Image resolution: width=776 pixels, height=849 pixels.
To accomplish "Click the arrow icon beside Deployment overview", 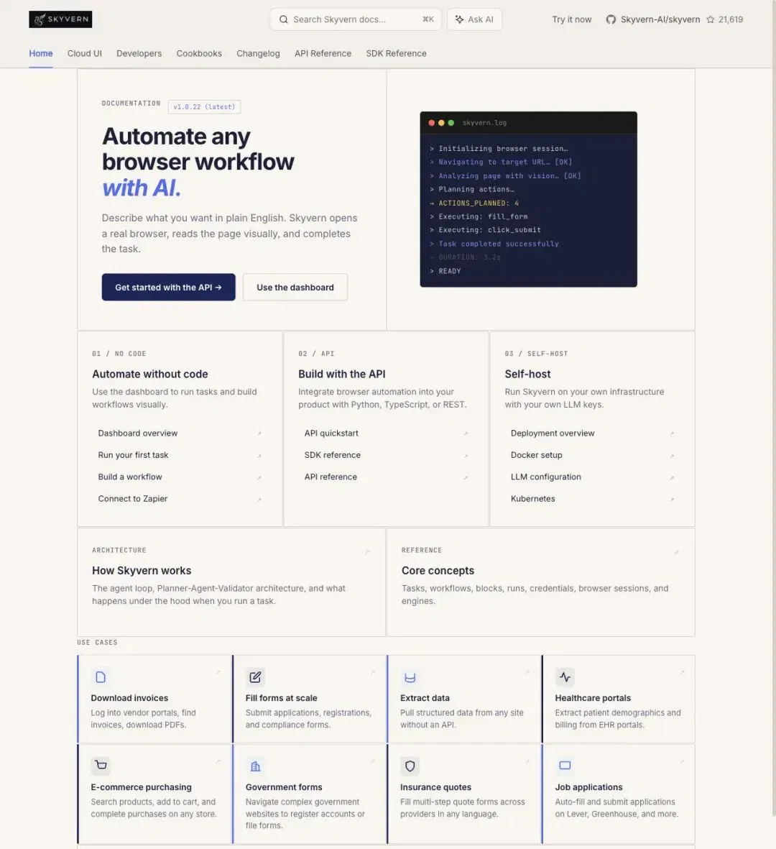I will (x=672, y=433).
